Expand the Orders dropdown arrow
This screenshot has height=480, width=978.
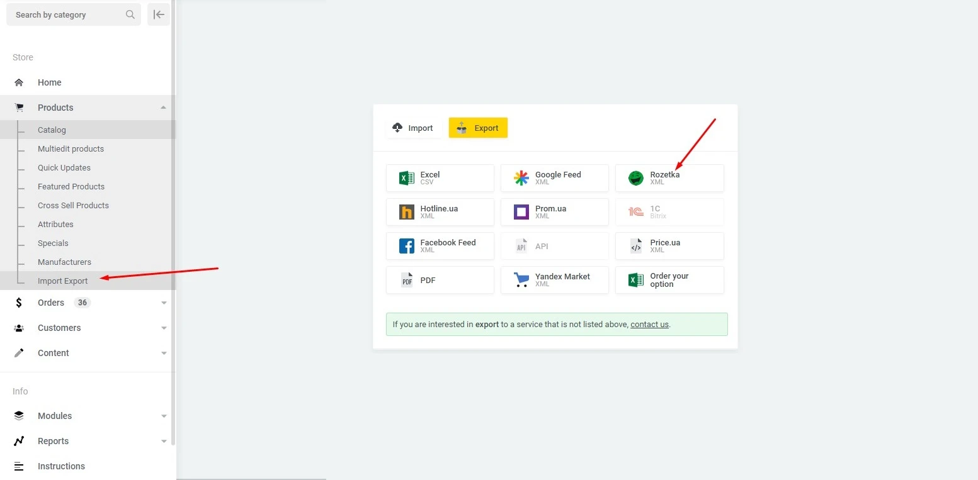[164, 303]
